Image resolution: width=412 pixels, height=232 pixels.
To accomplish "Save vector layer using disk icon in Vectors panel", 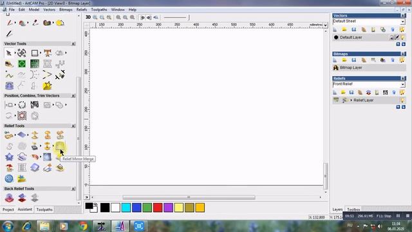I will point(354,30).
